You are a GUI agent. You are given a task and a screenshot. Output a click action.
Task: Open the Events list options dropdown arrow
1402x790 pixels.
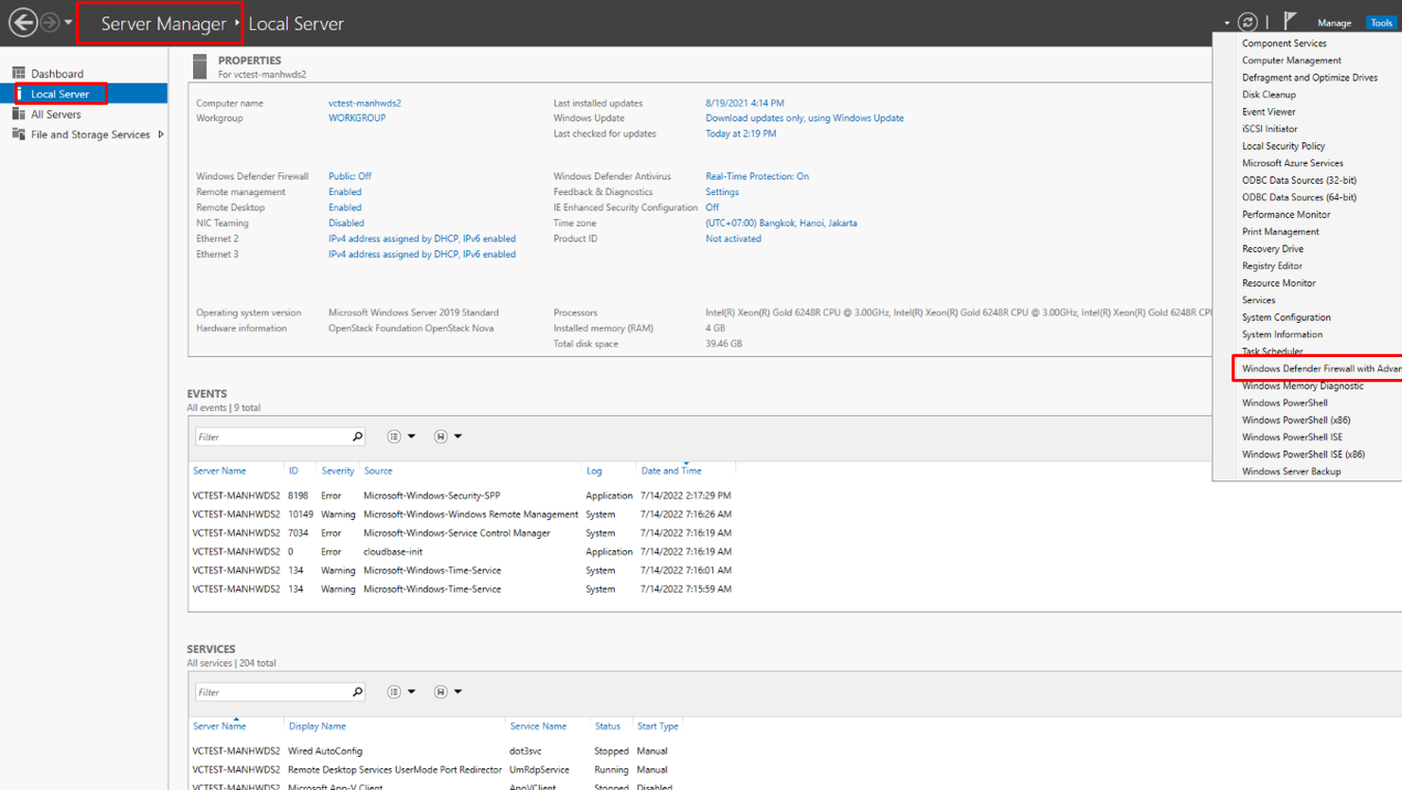pos(411,437)
